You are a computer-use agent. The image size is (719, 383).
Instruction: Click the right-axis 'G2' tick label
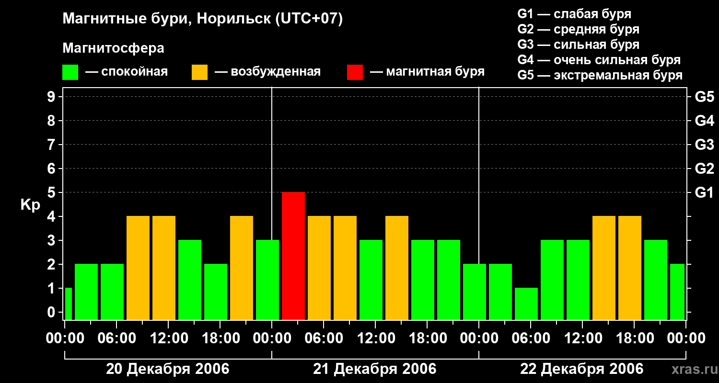click(704, 169)
